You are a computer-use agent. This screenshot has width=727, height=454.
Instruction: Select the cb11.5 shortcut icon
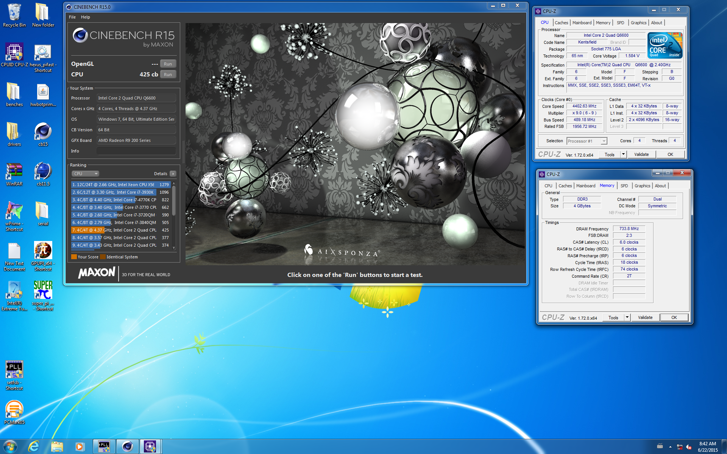tap(43, 174)
